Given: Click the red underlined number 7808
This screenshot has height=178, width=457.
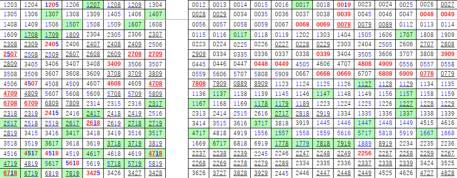Looking at the screenshot, I should tap(198, 84).
